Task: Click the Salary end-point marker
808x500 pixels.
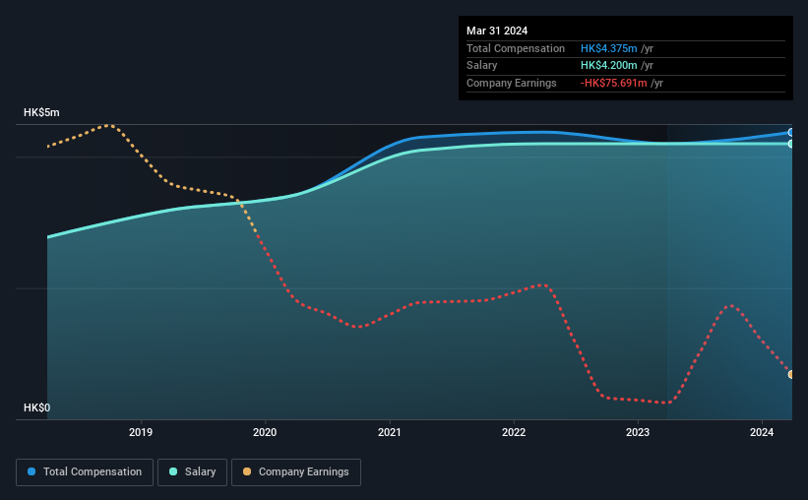Action: [x=791, y=144]
